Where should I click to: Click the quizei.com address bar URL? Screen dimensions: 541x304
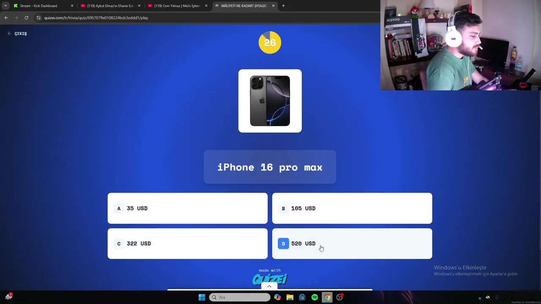(96, 18)
